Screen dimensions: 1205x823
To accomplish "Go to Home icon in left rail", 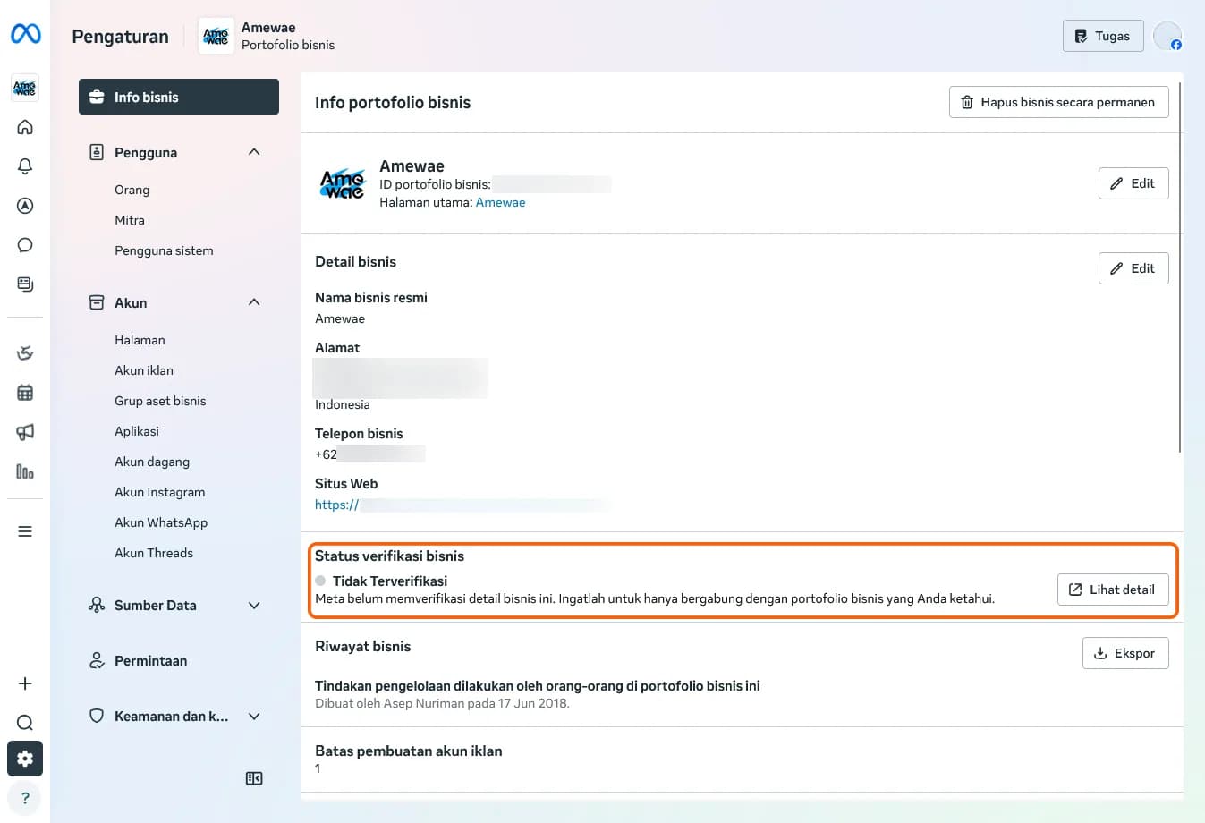I will coord(25,127).
